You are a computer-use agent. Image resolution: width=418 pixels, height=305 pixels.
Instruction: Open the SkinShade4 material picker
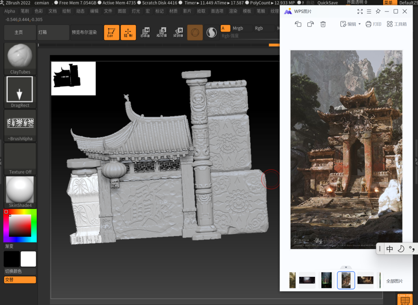tap(20, 192)
